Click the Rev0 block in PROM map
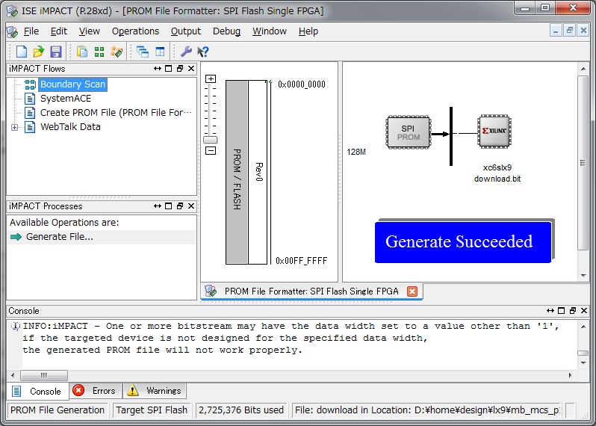The width and height of the screenshot is (596, 426). click(258, 172)
